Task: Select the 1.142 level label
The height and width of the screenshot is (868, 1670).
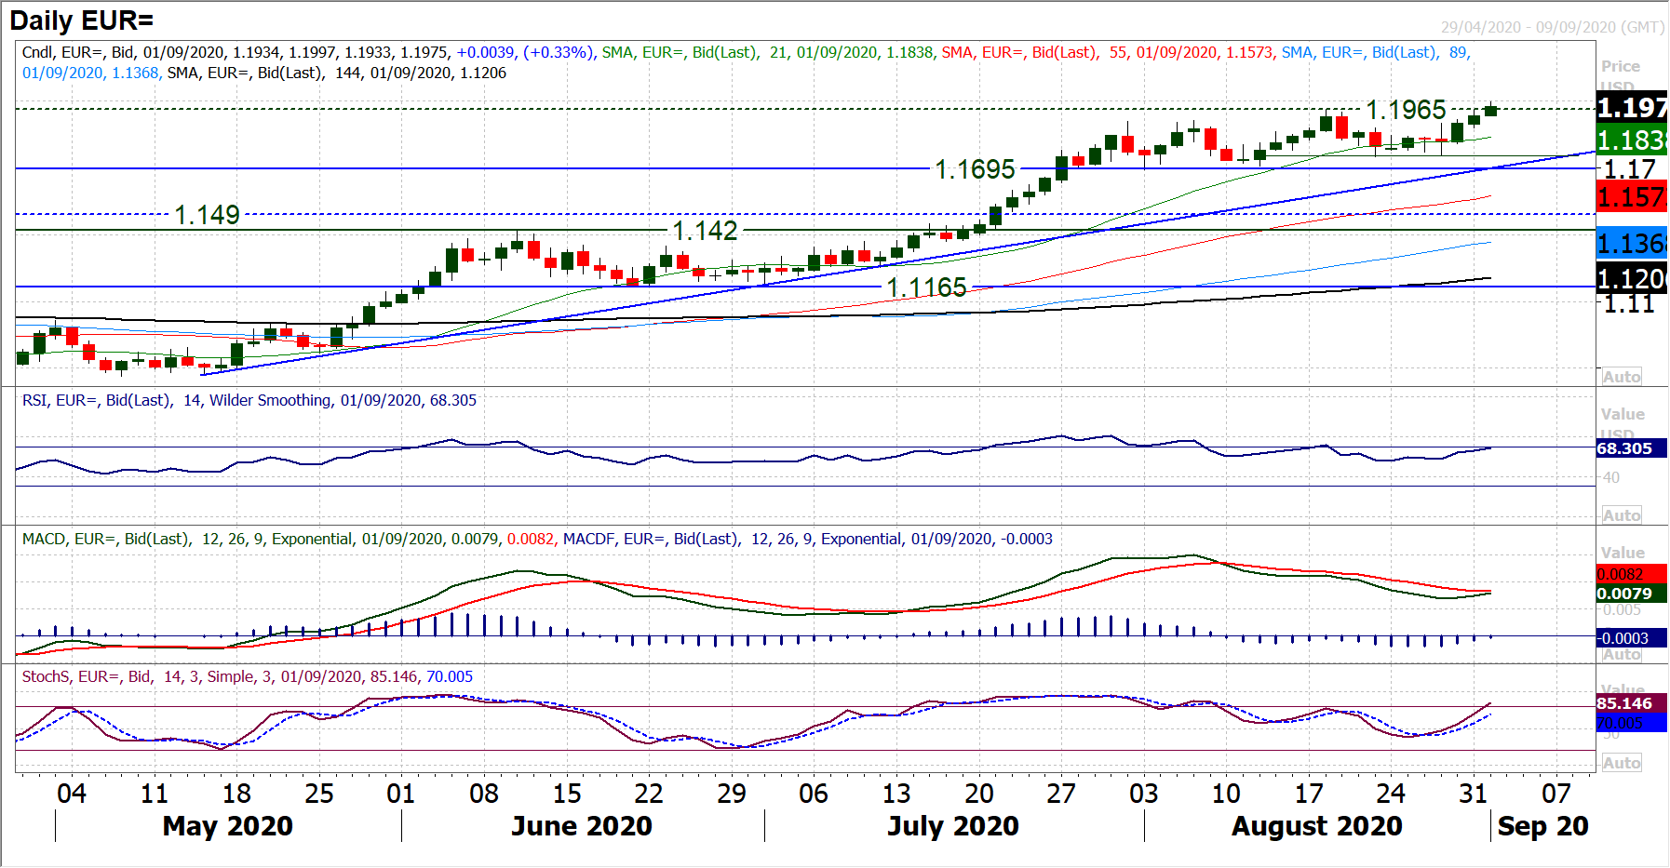Action: 705,231
